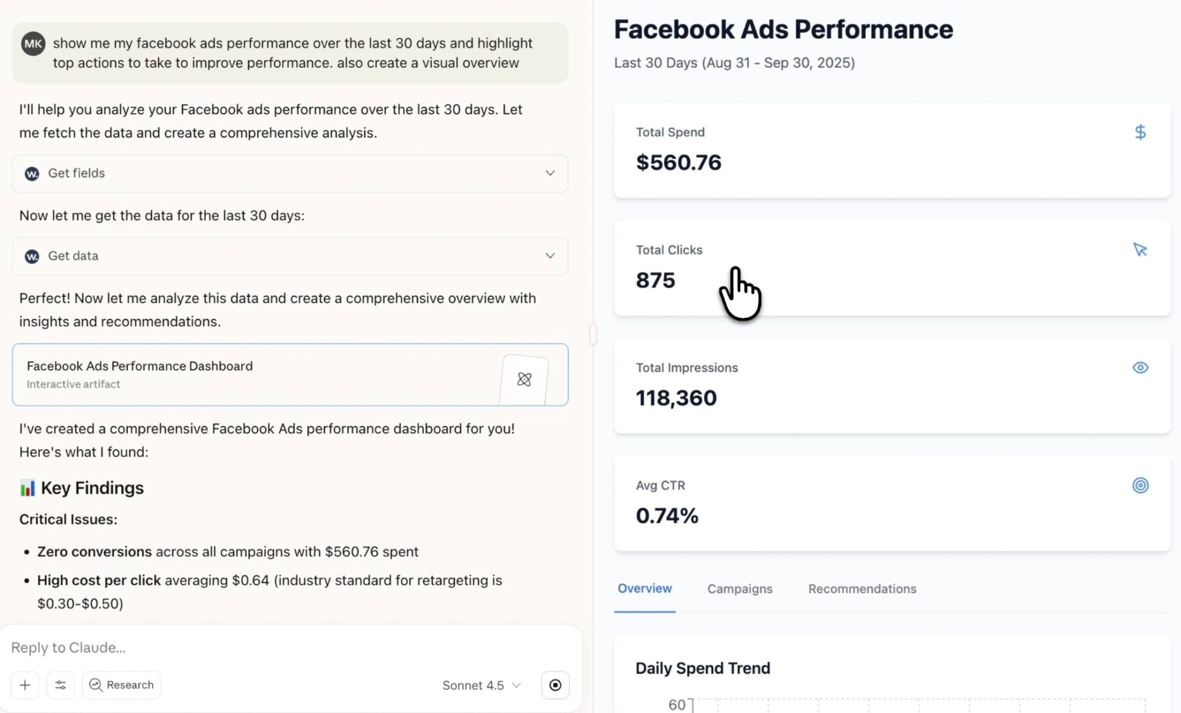Image resolution: width=1181 pixels, height=713 pixels.
Task: Click the panel divider resize handle
Action: tap(593, 334)
